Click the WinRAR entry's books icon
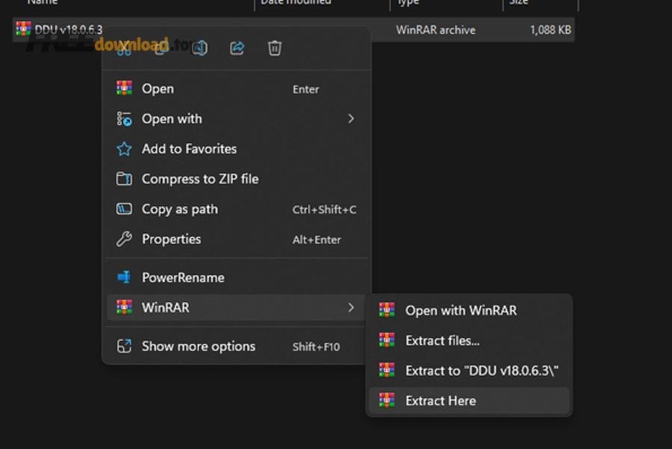Image resolution: width=672 pixels, height=449 pixels. click(124, 307)
